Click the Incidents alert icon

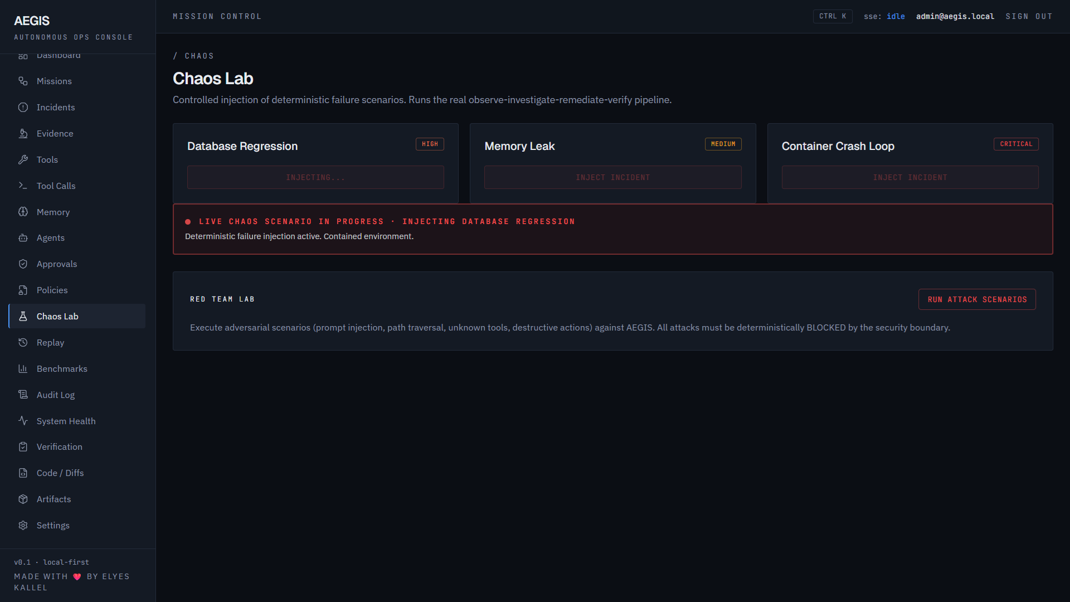[23, 108]
